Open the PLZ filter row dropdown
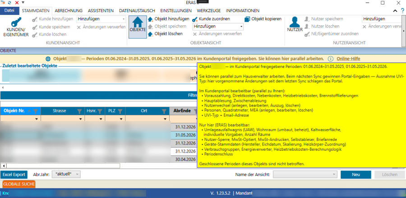The height and width of the screenshot is (198, 406). point(121,119)
